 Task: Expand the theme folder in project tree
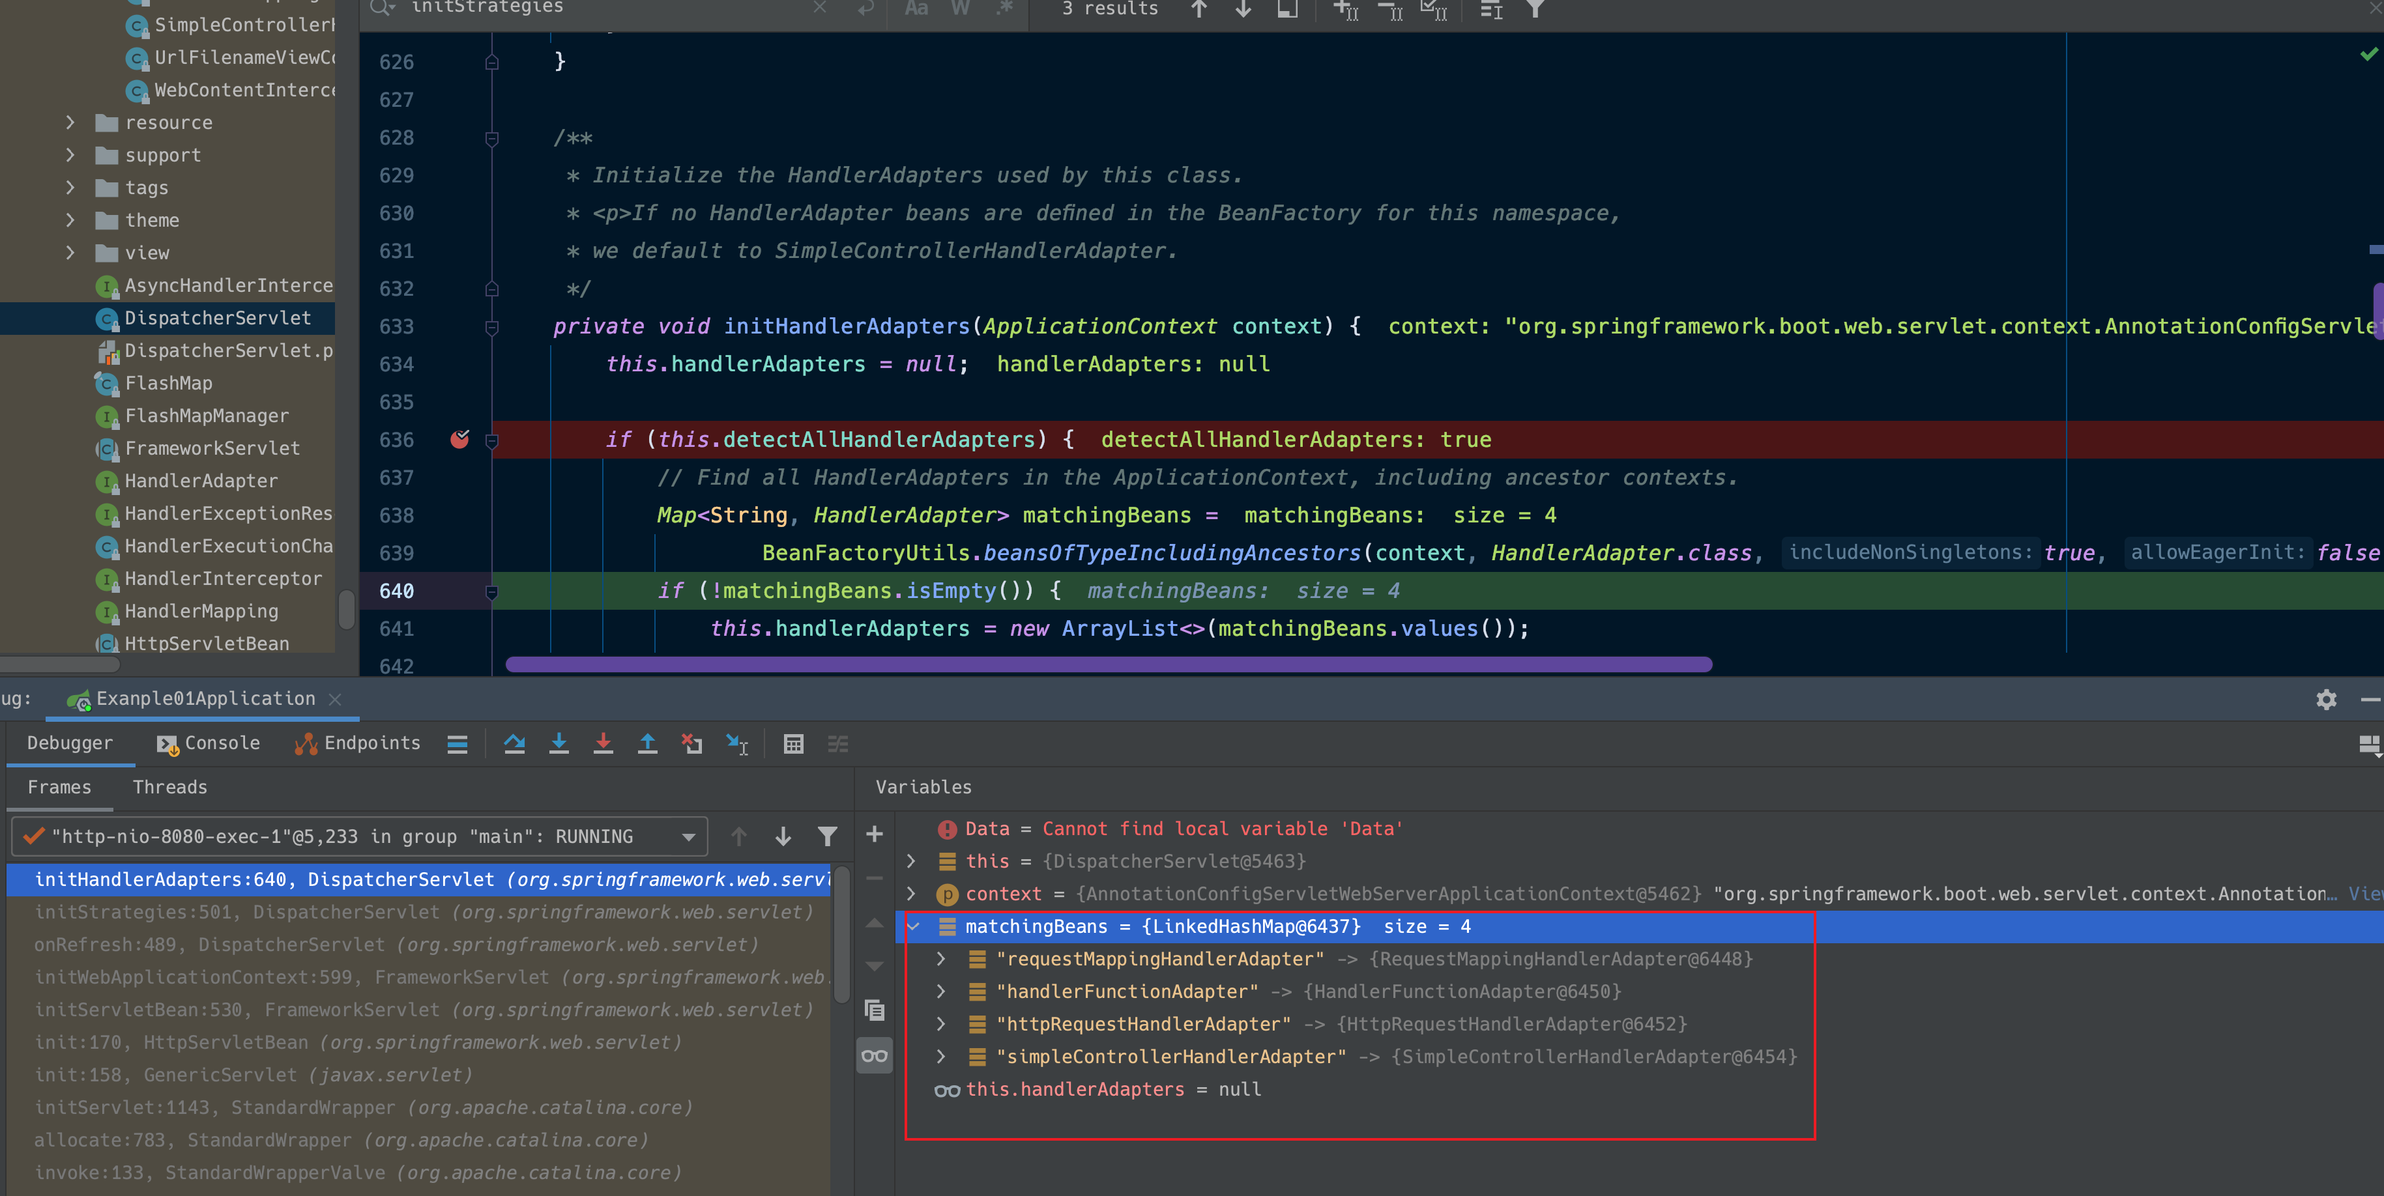(70, 220)
